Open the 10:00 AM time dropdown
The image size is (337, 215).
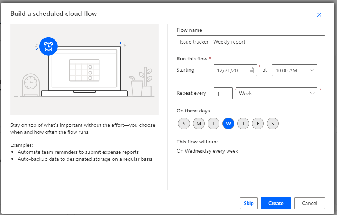295,70
